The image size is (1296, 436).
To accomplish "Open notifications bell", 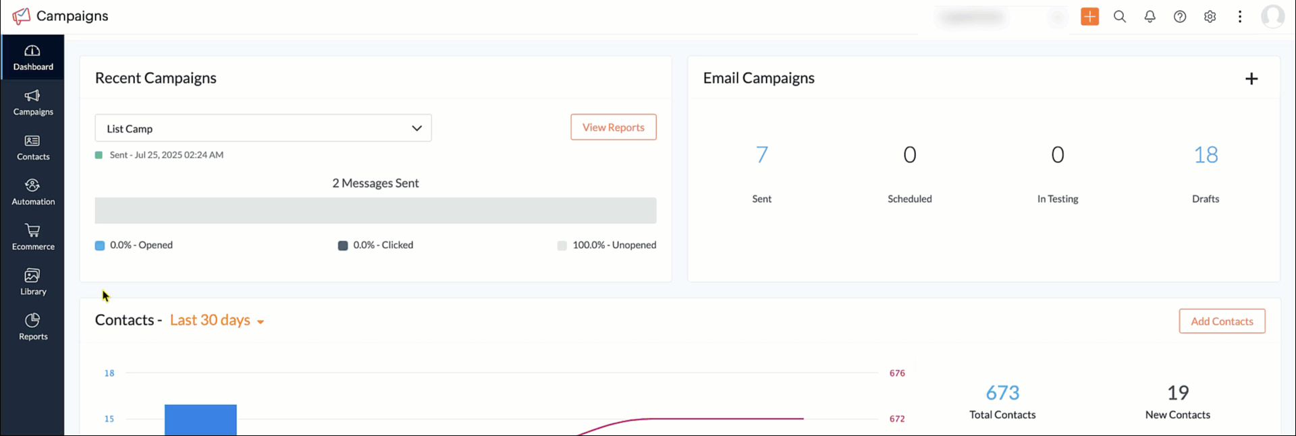I will [x=1150, y=16].
